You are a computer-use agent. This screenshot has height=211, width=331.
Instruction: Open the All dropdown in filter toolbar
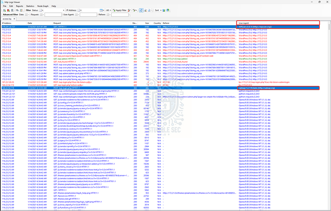(108, 10)
